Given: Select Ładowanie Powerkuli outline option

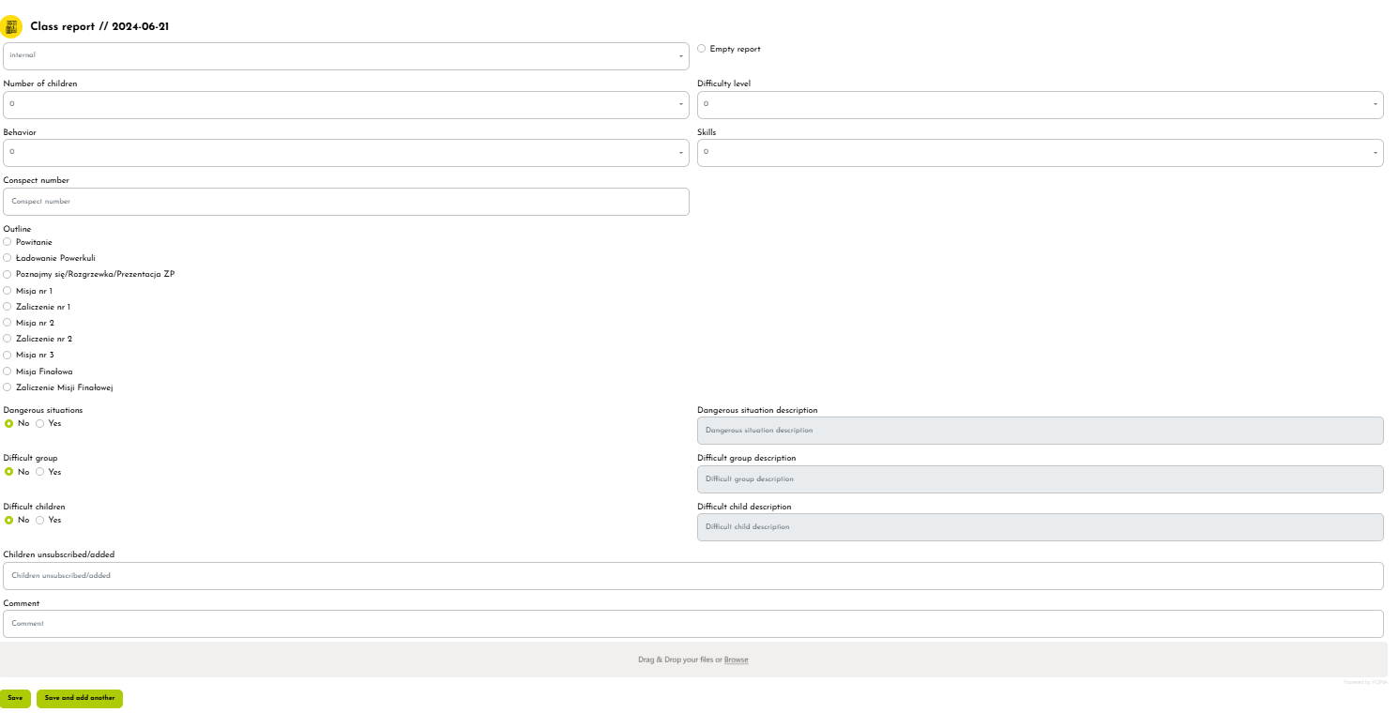Looking at the screenshot, I should [8, 258].
